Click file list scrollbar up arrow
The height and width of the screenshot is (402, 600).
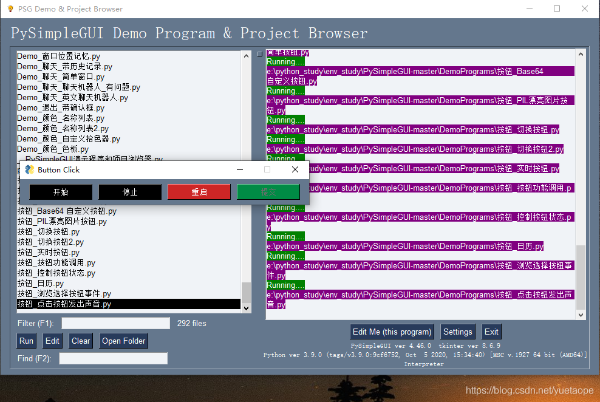coord(246,56)
